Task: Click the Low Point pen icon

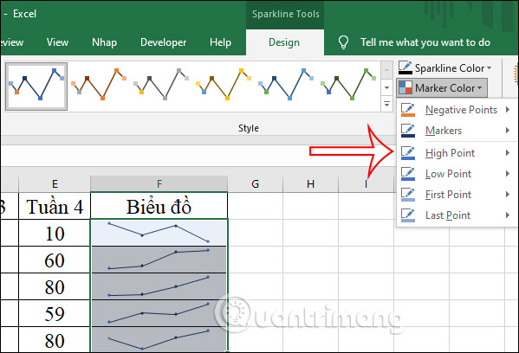Action: click(x=408, y=174)
